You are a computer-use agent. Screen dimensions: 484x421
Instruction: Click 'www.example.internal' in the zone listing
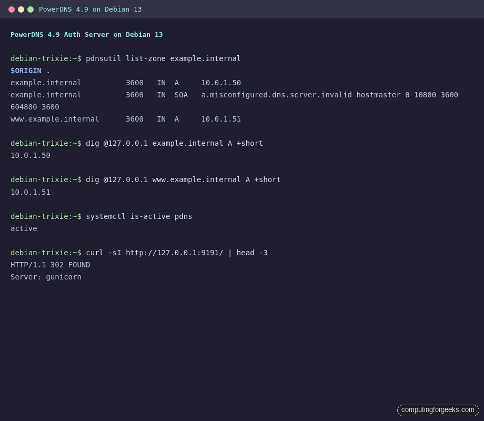coord(55,119)
